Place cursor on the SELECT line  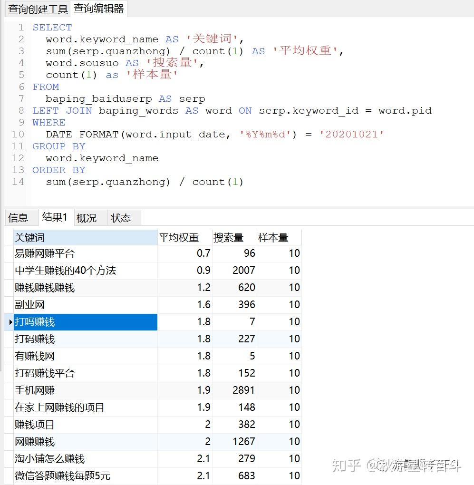click(x=52, y=28)
